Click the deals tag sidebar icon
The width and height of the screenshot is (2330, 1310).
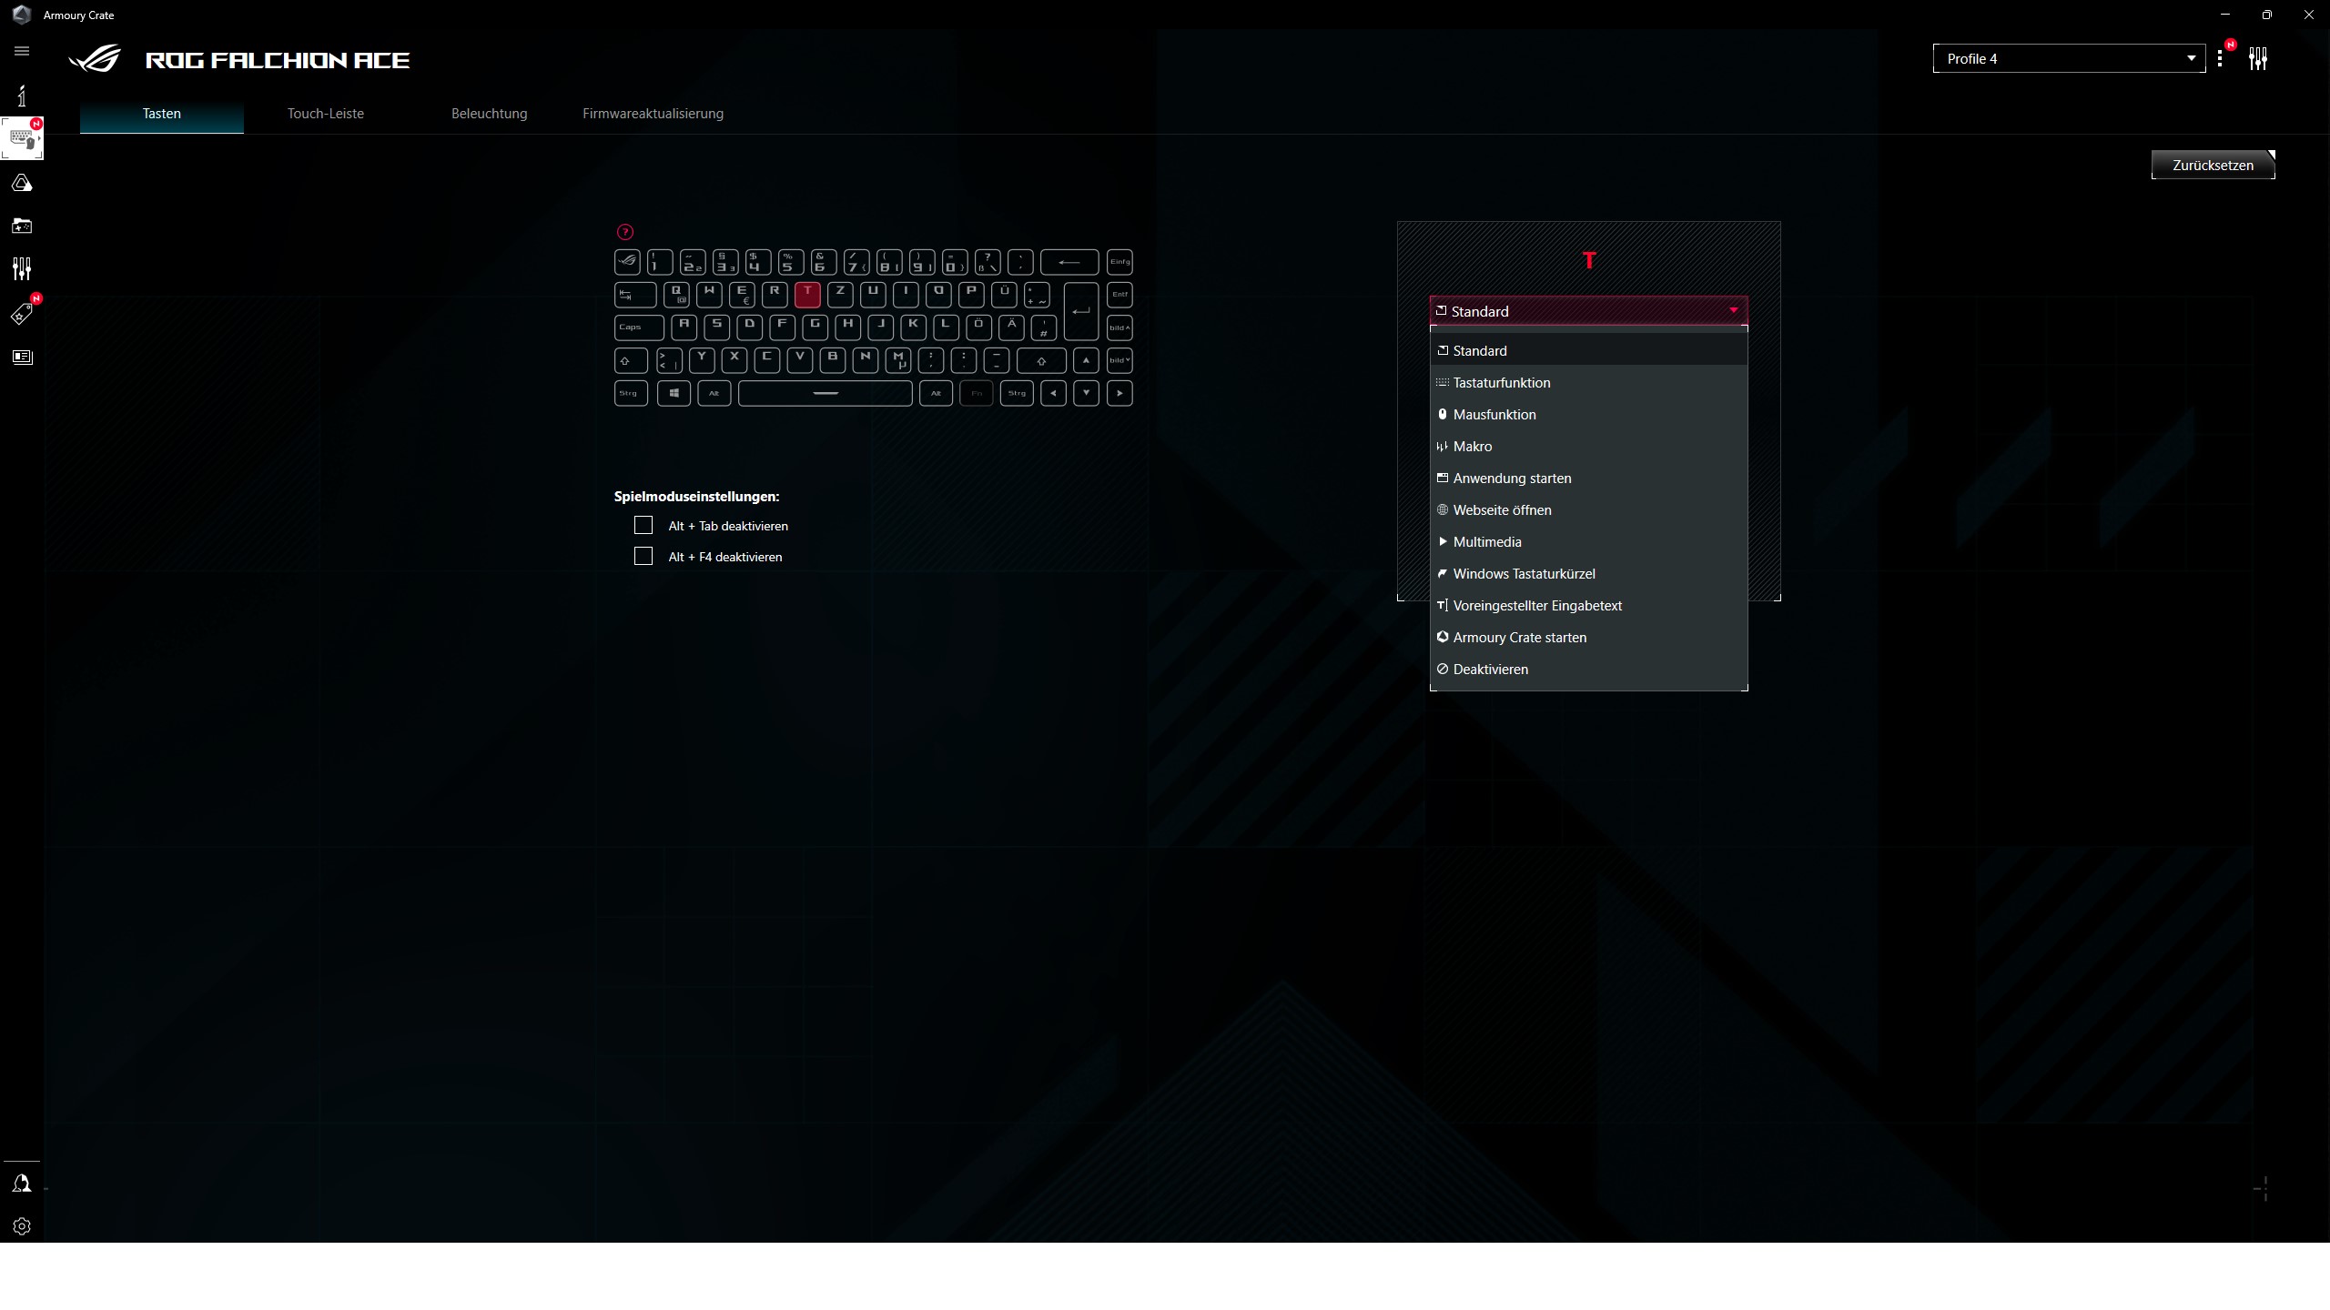coord(22,314)
